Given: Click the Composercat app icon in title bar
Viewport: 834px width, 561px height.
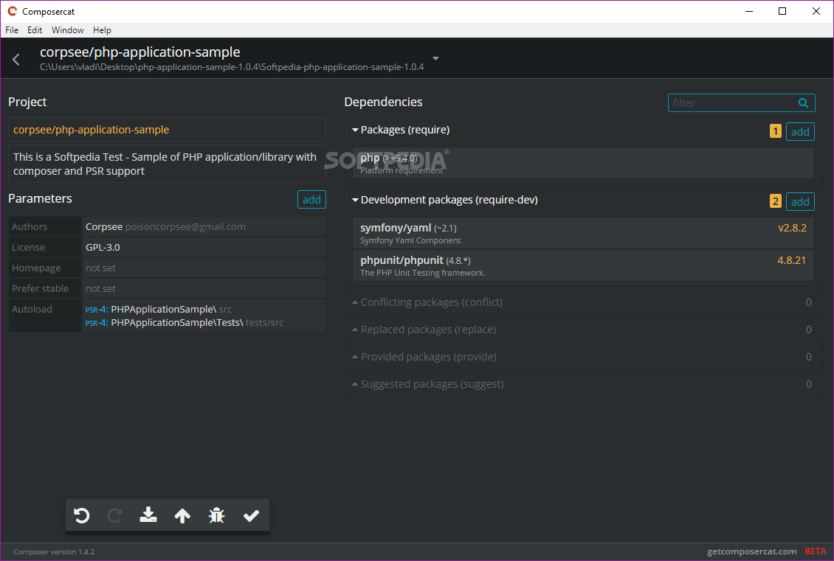Looking at the screenshot, I should (x=12, y=11).
